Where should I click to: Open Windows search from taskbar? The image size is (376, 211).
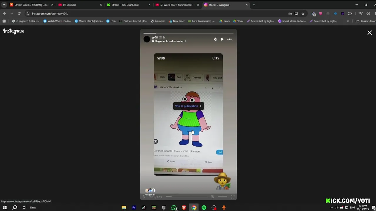pos(15,207)
